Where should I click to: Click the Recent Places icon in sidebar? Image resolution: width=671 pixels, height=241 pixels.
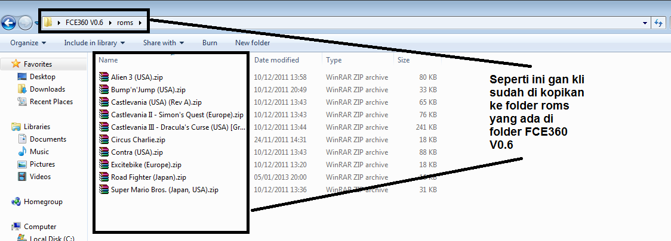(22, 102)
